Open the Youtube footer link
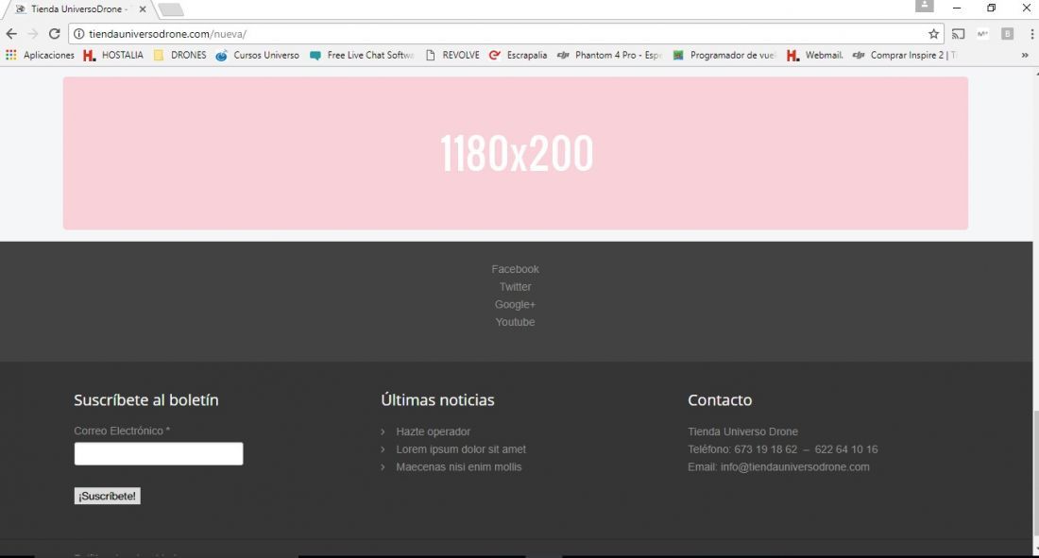The image size is (1039, 558). (515, 322)
